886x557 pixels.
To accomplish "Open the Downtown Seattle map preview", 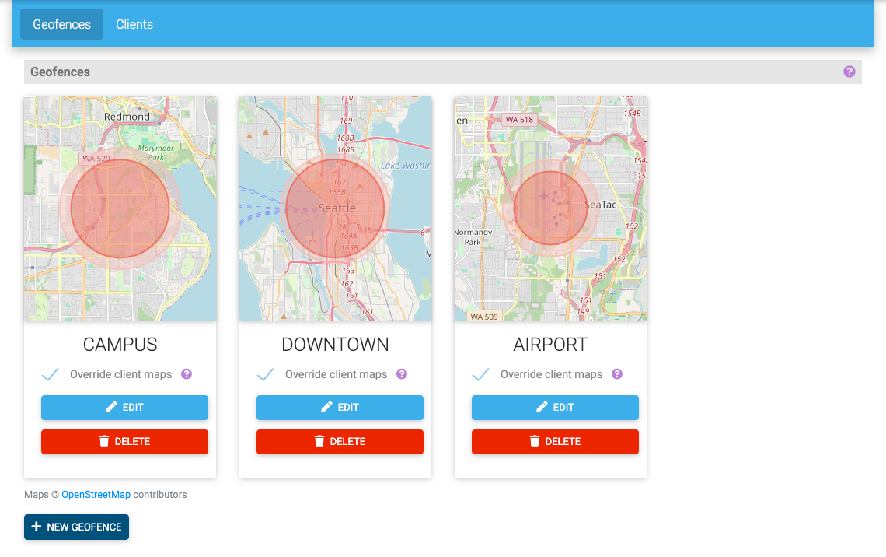I will [335, 208].
